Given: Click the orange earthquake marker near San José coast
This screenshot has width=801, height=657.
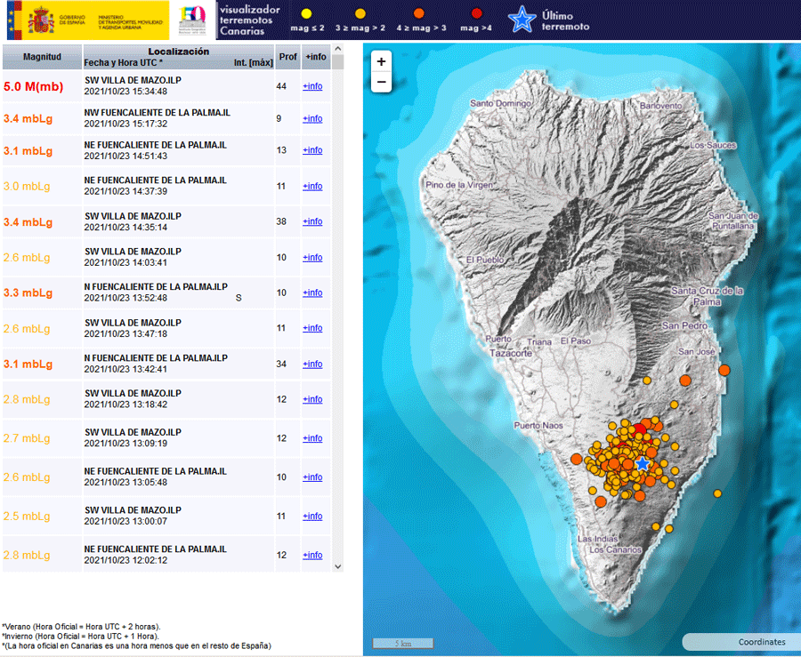Looking at the screenshot, I should tap(724, 370).
